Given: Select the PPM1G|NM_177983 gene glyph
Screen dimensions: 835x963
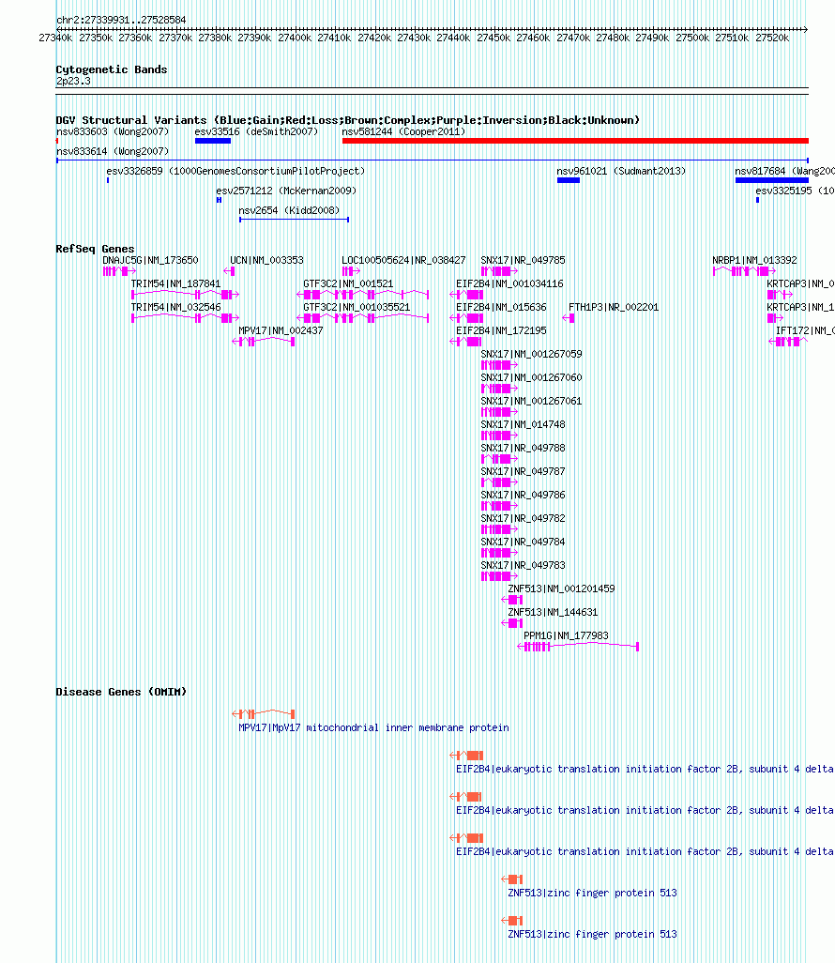Looking at the screenshot, I should [578, 647].
